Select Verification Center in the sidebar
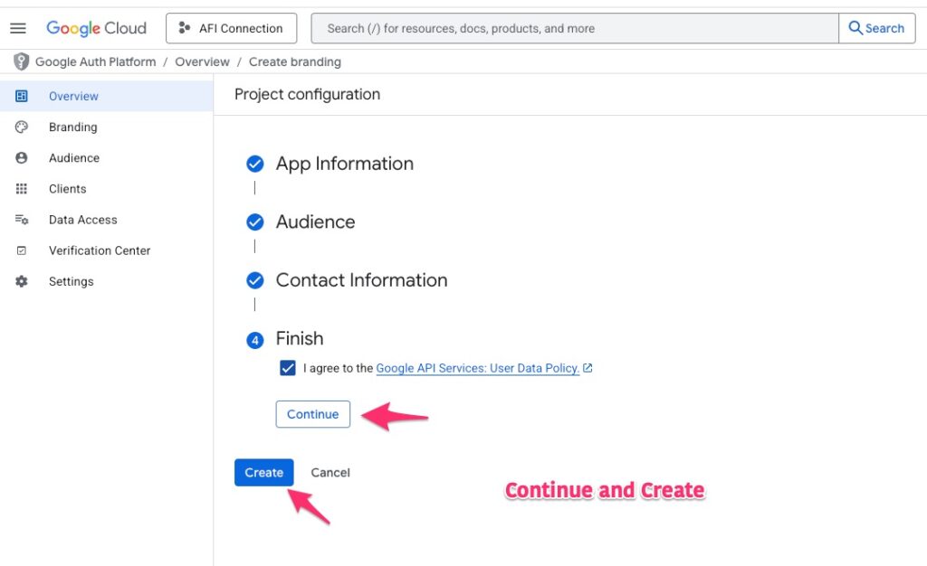The height and width of the screenshot is (566, 927). point(100,250)
